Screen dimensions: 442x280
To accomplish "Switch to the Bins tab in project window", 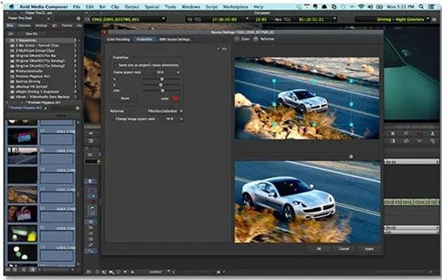I will point(10,26).
